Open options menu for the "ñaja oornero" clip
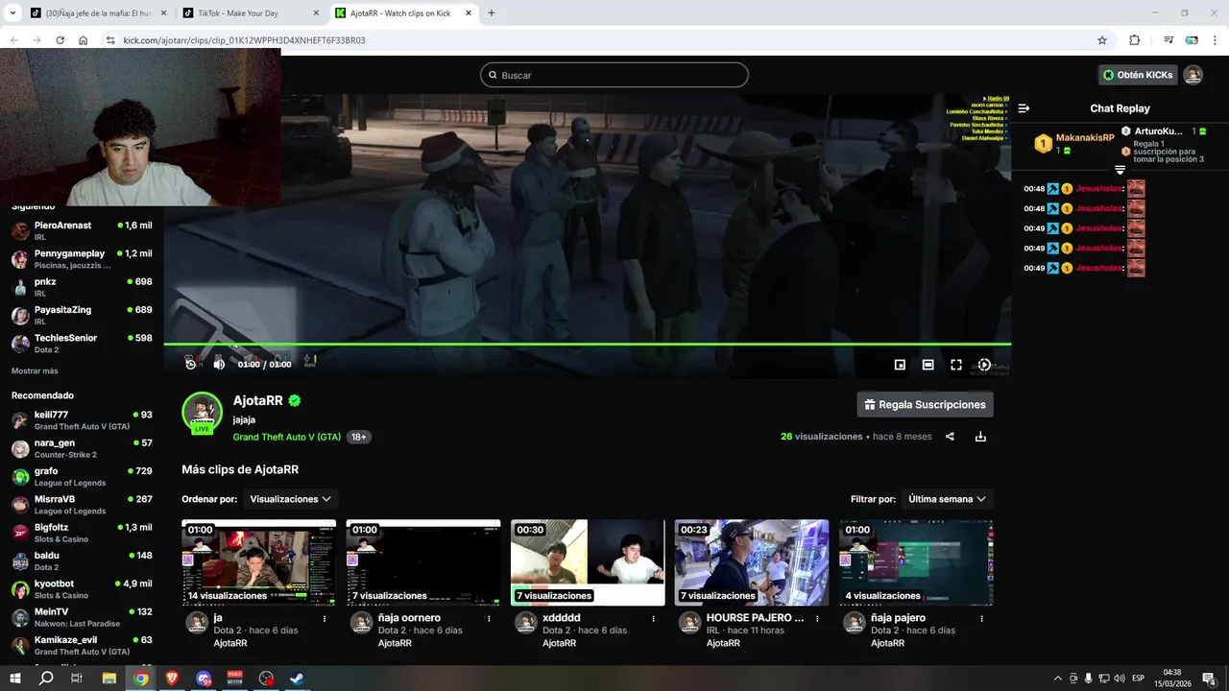 coord(489,619)
